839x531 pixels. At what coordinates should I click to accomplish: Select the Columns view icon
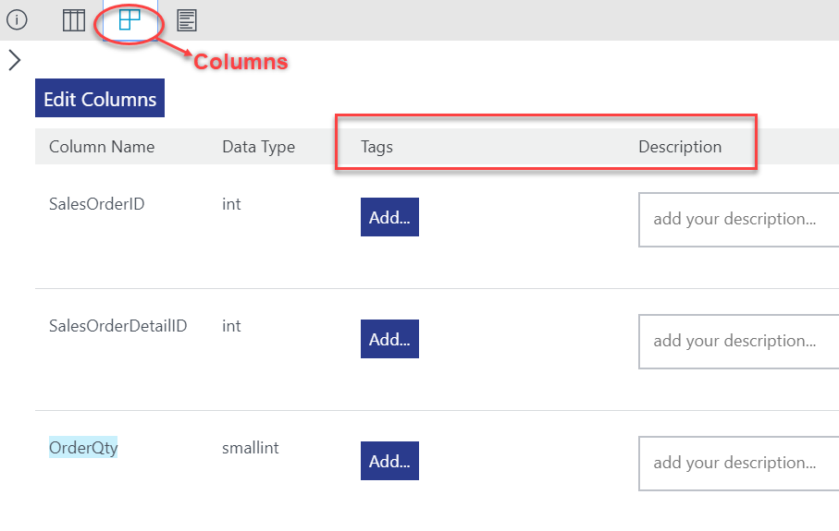[130, 19]
